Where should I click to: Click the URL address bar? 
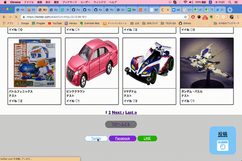point(105,17)
